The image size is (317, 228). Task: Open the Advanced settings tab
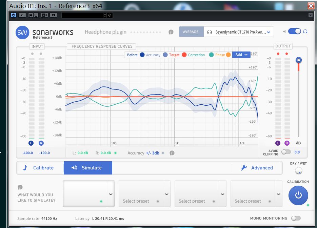click(257, 168)
